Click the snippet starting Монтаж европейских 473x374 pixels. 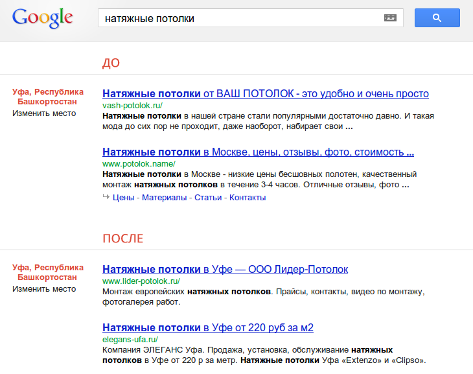coord(263,297)
